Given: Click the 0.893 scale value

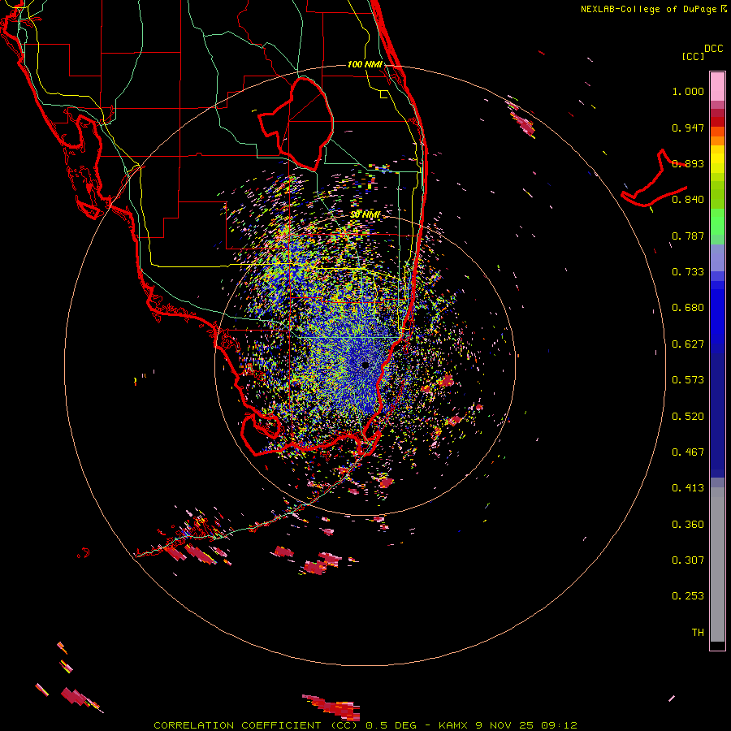Looking at the screenshot, I should (x=688, y=163).
